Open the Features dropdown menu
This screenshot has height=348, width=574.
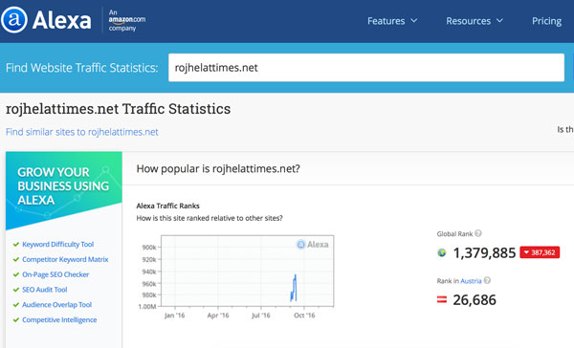tap(392, 21)
